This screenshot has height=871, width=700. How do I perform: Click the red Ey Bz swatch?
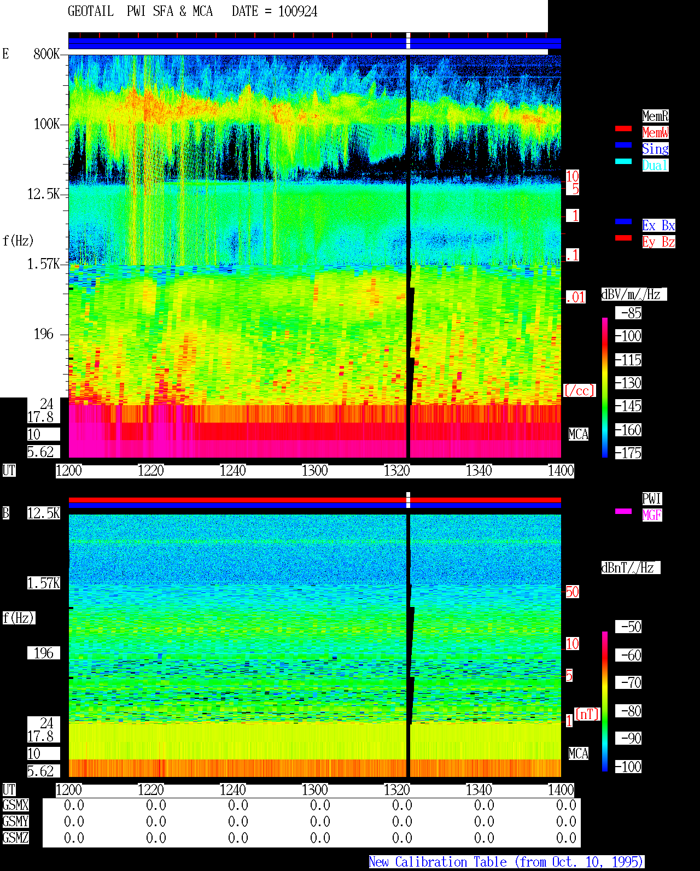623,238
